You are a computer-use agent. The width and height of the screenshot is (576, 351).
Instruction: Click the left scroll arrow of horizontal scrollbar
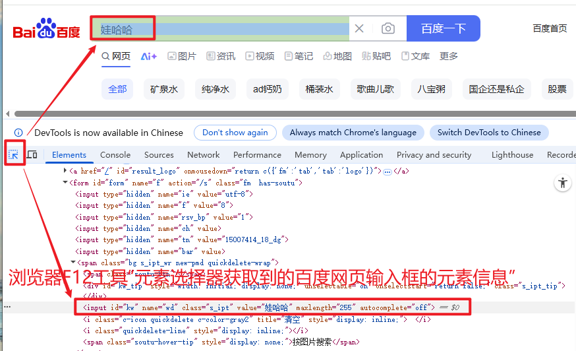(x=7, y=113)
